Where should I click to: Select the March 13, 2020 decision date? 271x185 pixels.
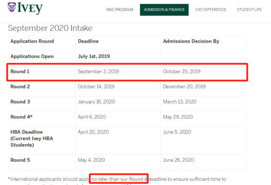pyautogui.click(x=180, y=102)
